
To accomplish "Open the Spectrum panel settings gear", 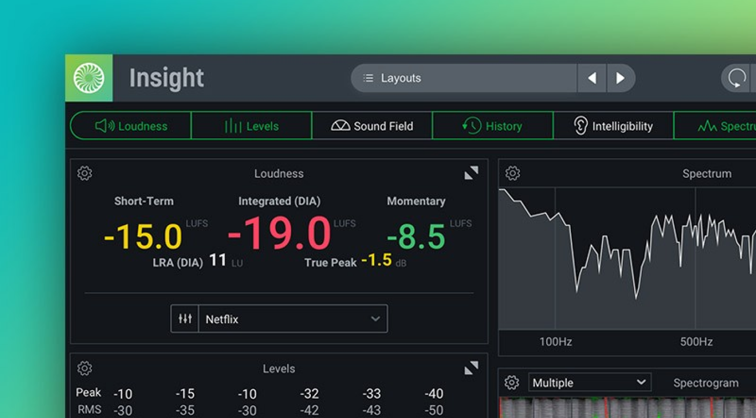I will 513,174.
